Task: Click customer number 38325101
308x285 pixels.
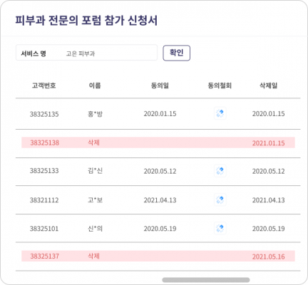Action: (44, 229)
